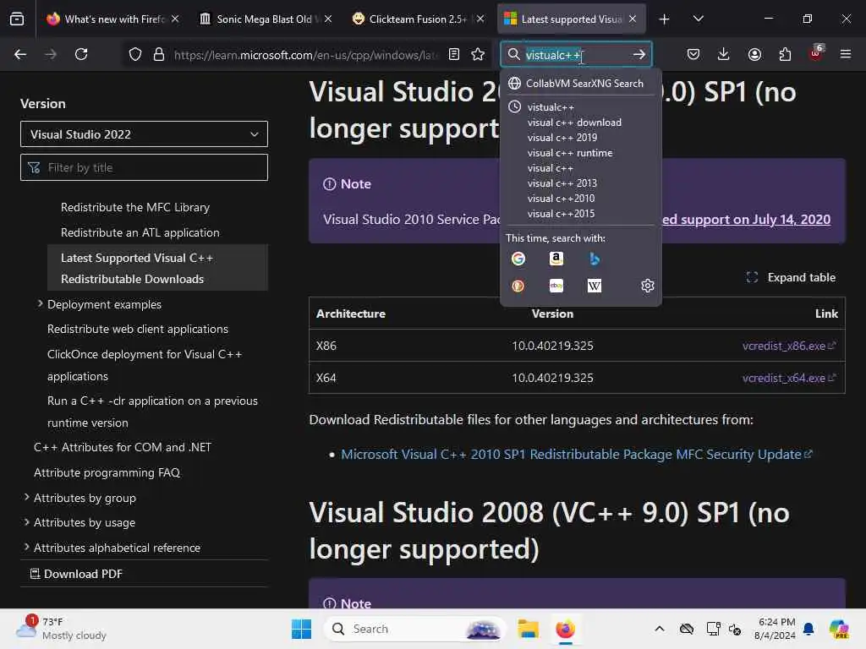Open Visual Studio 2022 version dropdown
The height and width of the screenshot is (649, 866).
(x=144, y=134)
